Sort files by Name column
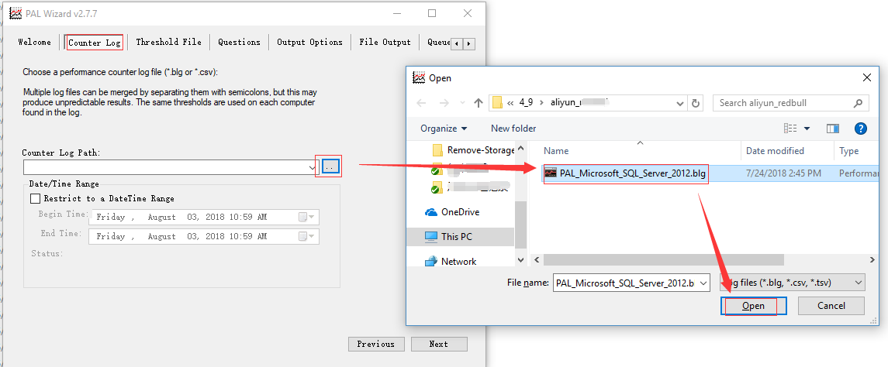This screenshot has height=367, width=888. pos(556,151)
